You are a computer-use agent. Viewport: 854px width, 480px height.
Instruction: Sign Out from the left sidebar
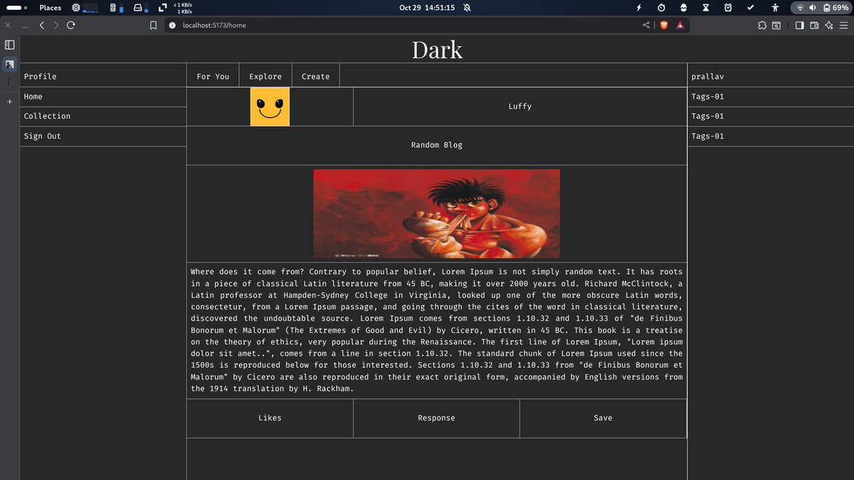click(x=102, y=136)
